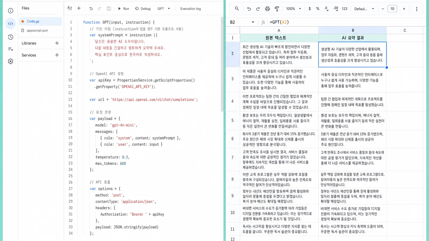Increase decimal places icon
Viewport: 429px width, 241px height.
point(336,9)
